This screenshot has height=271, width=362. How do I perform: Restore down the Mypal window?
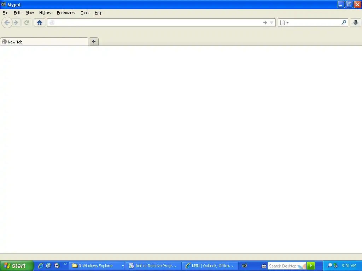[349, 4]
